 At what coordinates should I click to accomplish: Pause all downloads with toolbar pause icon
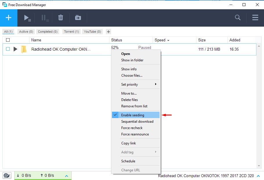click(45, 18)
